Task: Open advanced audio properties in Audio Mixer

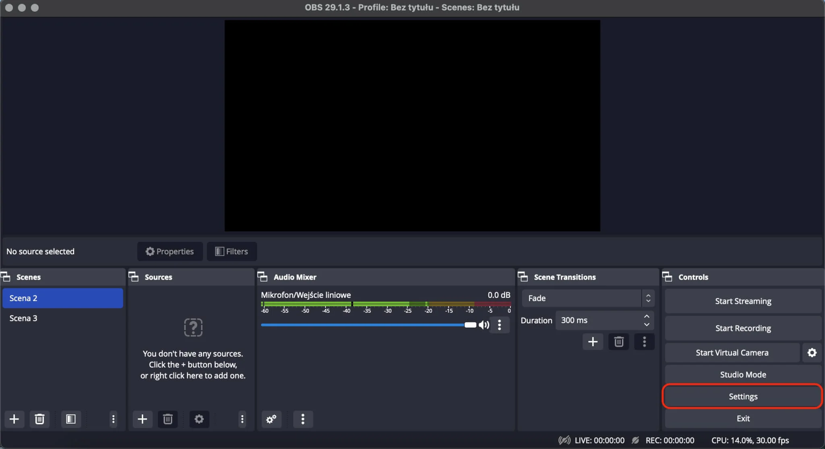Action: tap(271, 419)
